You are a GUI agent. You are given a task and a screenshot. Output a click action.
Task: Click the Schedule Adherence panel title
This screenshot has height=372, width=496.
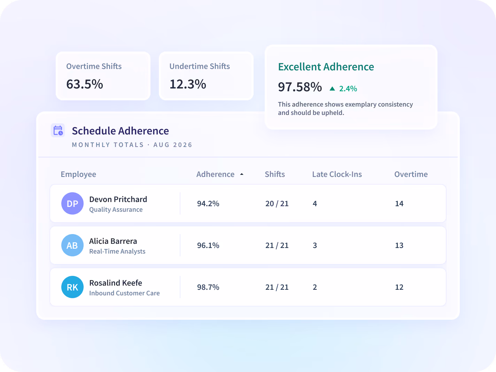click(120, 131)
